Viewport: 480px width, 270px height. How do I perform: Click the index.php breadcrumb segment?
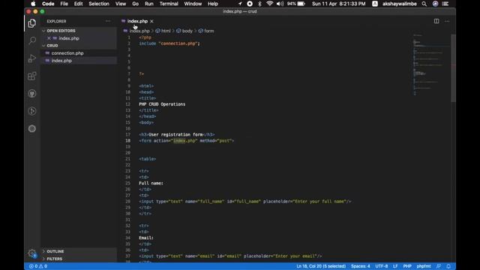click(139, 31)
